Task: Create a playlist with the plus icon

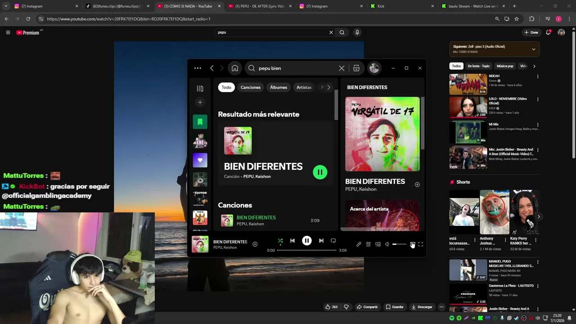Action: tap(200, 102)
